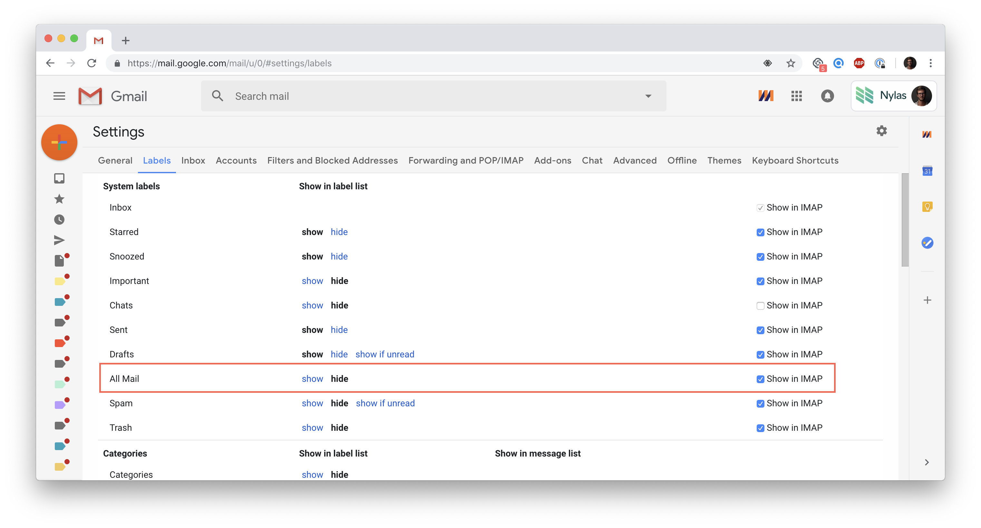The width and height of the screenshot is (981, 528).
Task: Click the orange Compose plus button
Action: pyautogui.click(x=59, y=142)
